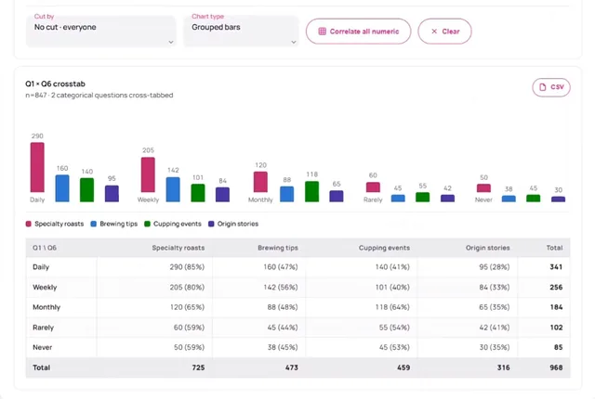The width and height of the screenshot is (595, 399).
Task: Click the Origin stories legend label
Action: pyautogui.click(x=238, y=224)
